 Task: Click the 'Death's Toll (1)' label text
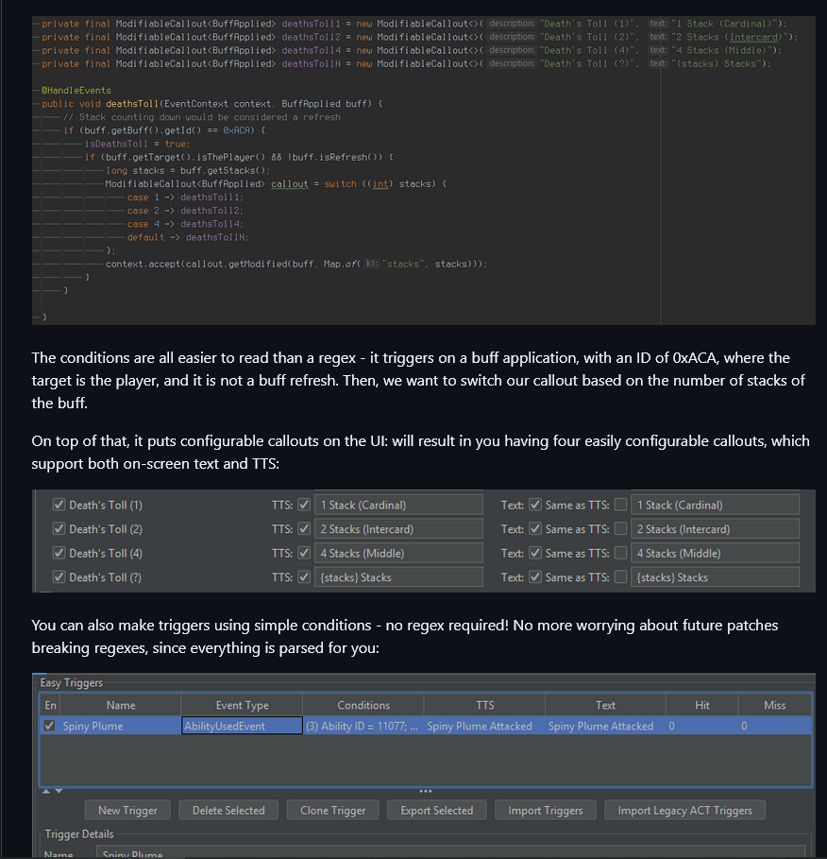pyautogui.click(x=106, y=506)
